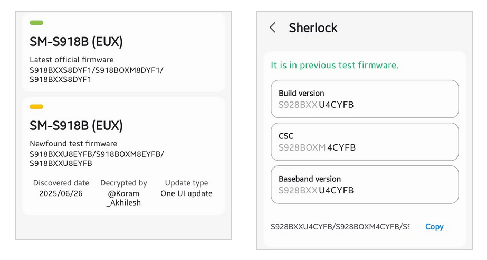Tap the Discovered date 2025/06/26

click(x=61, y=193)
